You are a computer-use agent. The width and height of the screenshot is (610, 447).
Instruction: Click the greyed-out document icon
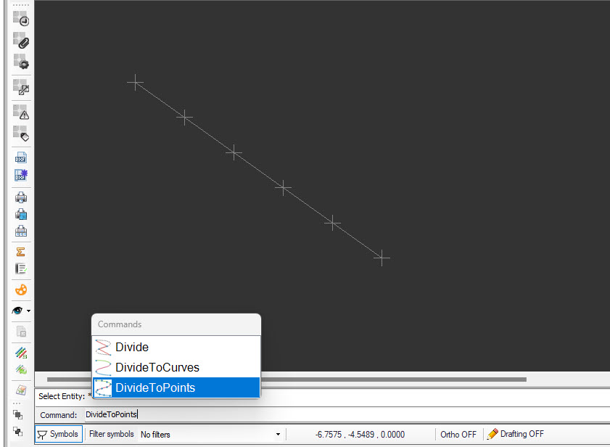point(21,332)
